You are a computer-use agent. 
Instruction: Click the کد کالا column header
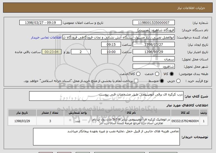click(185, 113)
